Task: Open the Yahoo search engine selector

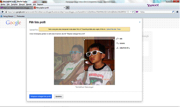Action: (x=137, y=12)
